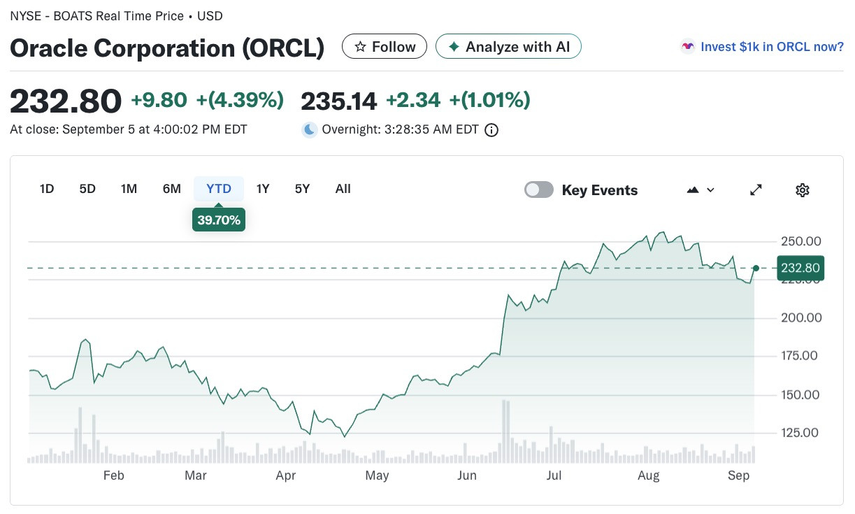Viewport: 855px width, 514px height.
Task: Show the All time range
Action: 343,189
